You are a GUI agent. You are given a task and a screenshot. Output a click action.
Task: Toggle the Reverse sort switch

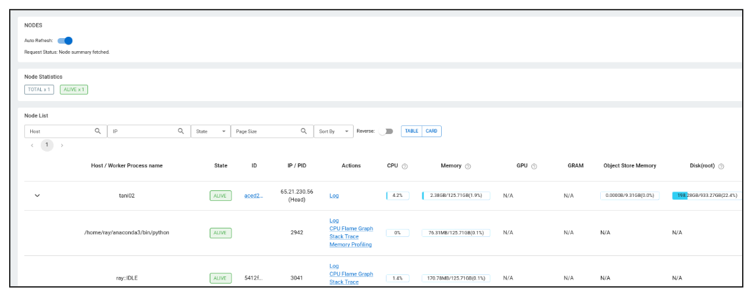(x=386, y=131)
